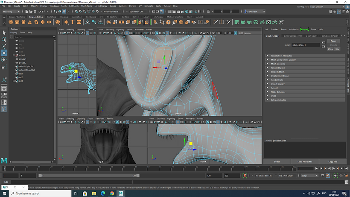The image size is (350, 197).
Task: Click the Platonic solid shelf icon
Action: [x=58, y=22]
